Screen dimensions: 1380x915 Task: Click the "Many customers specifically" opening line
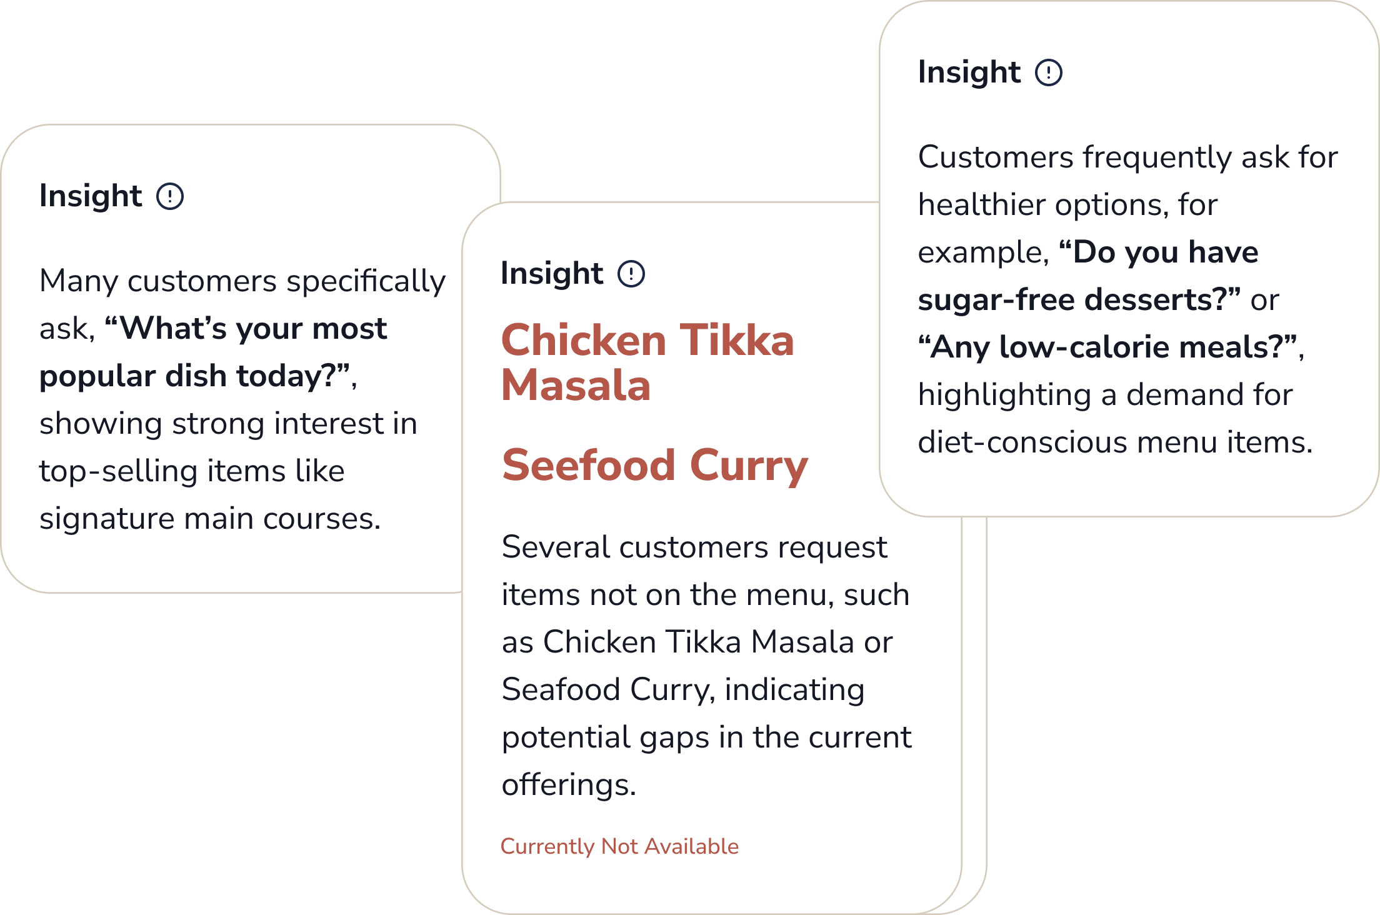pos(242,281)
